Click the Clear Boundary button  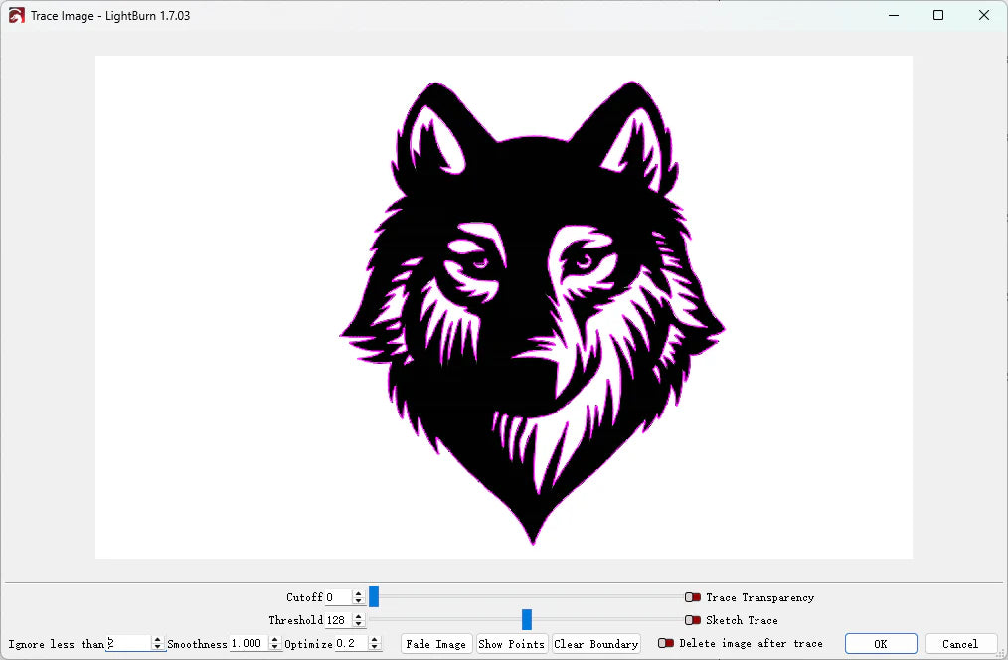(x=595, y=644)
